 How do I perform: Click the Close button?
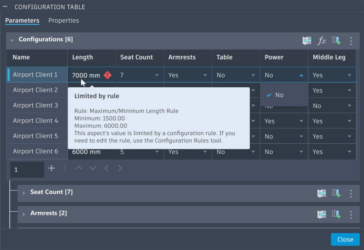(x=345, y=239)
